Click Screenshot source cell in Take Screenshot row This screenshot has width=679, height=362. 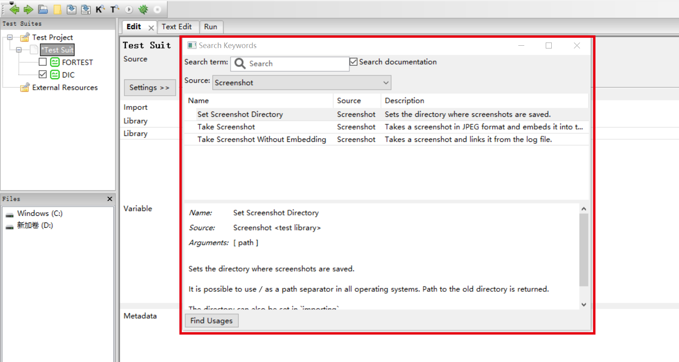coord(356,127)
